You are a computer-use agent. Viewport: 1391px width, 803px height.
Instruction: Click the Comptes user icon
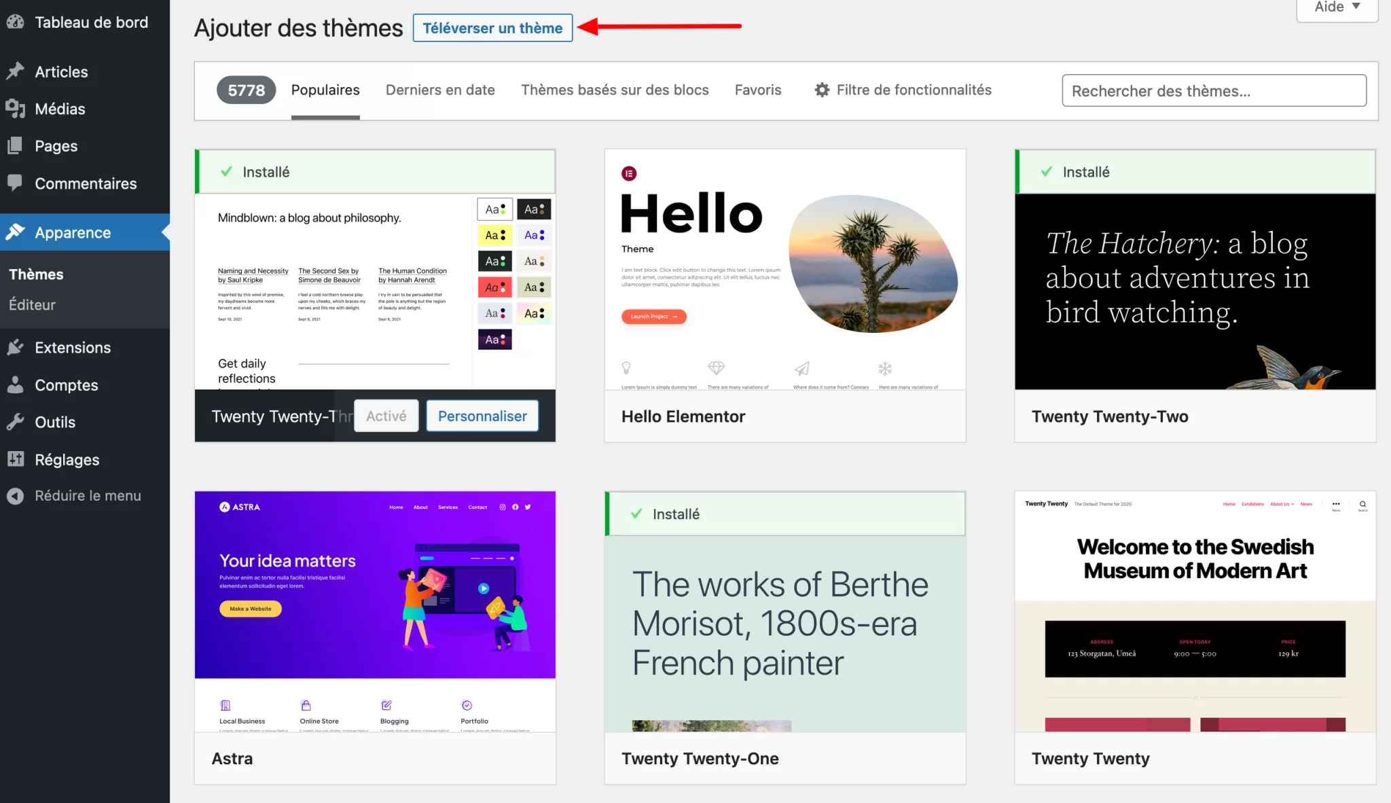[15, 385]
